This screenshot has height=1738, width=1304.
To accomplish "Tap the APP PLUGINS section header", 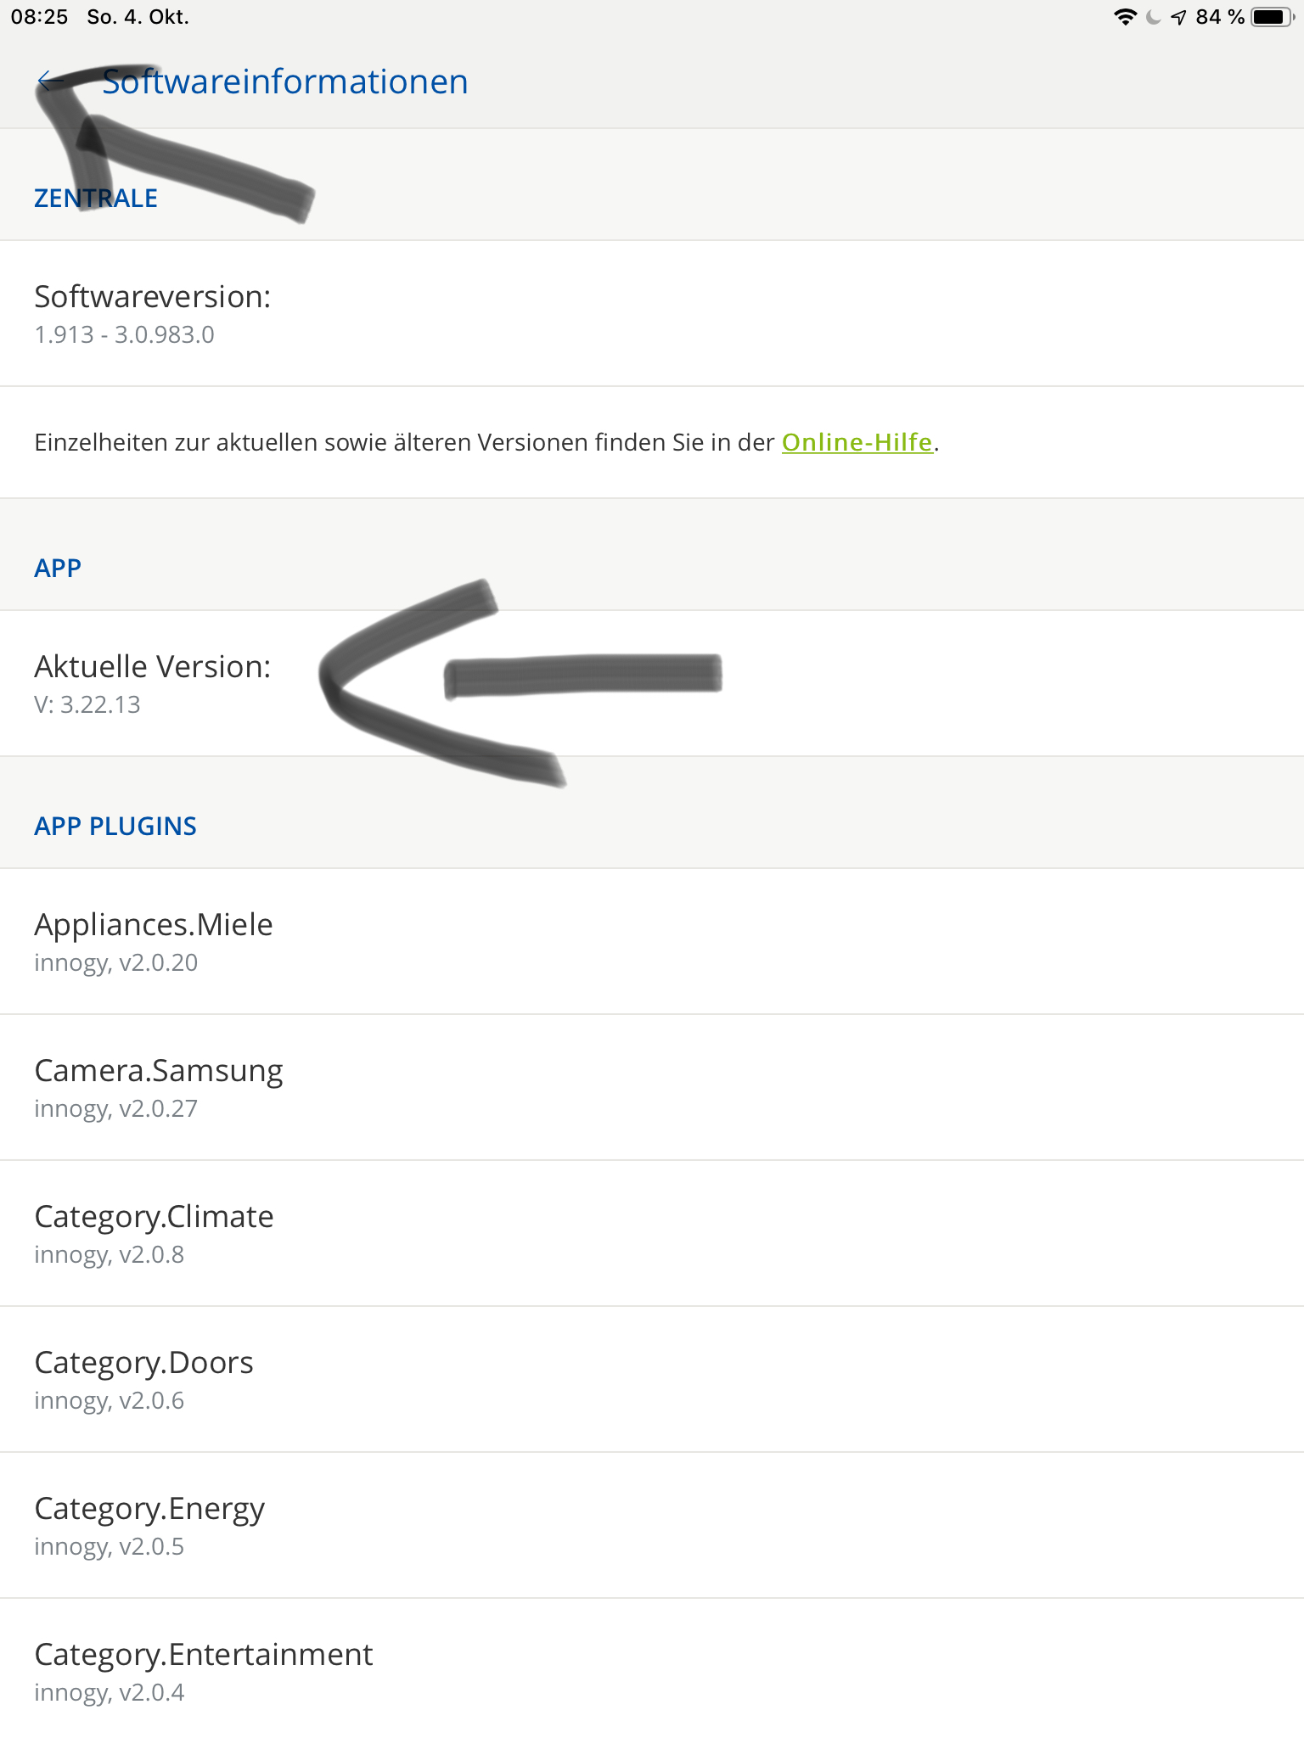I will [x=115, y=826].
